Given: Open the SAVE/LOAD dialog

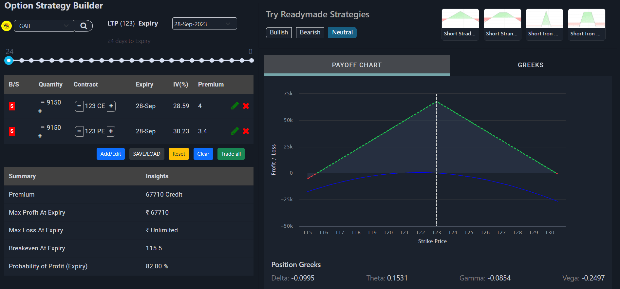Looking at the screenshot, I should click(147, 154).
